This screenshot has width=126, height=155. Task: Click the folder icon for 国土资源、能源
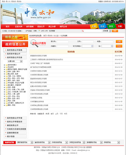[x=7, y=74]
